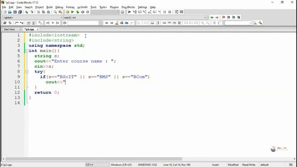The image size is (297, 167).
Task: Click the New file icon
Action: tap(5, 12)
